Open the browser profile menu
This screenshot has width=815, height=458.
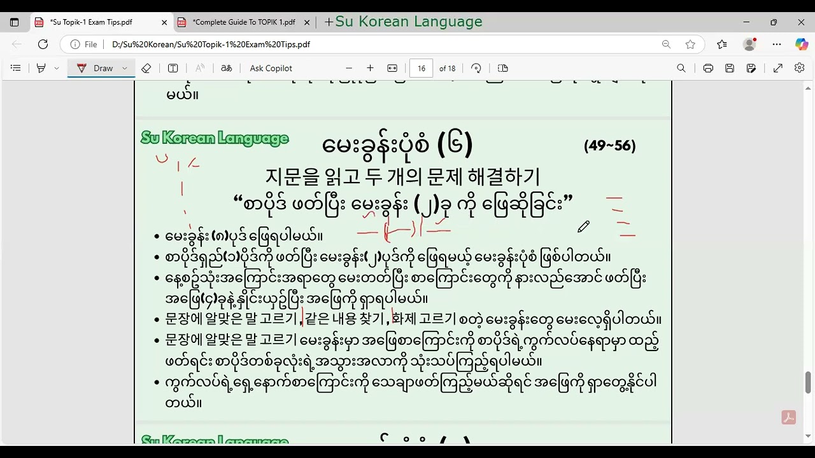749,45
